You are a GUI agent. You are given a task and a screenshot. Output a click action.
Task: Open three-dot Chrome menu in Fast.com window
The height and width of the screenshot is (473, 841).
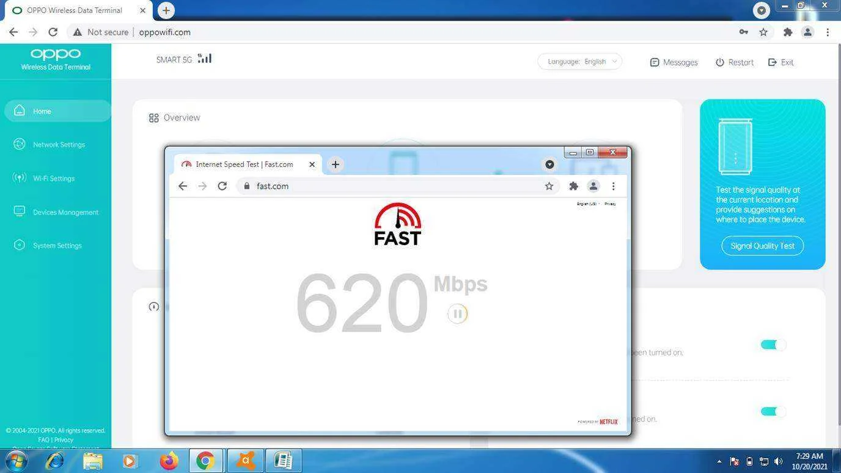pos(613,186)
